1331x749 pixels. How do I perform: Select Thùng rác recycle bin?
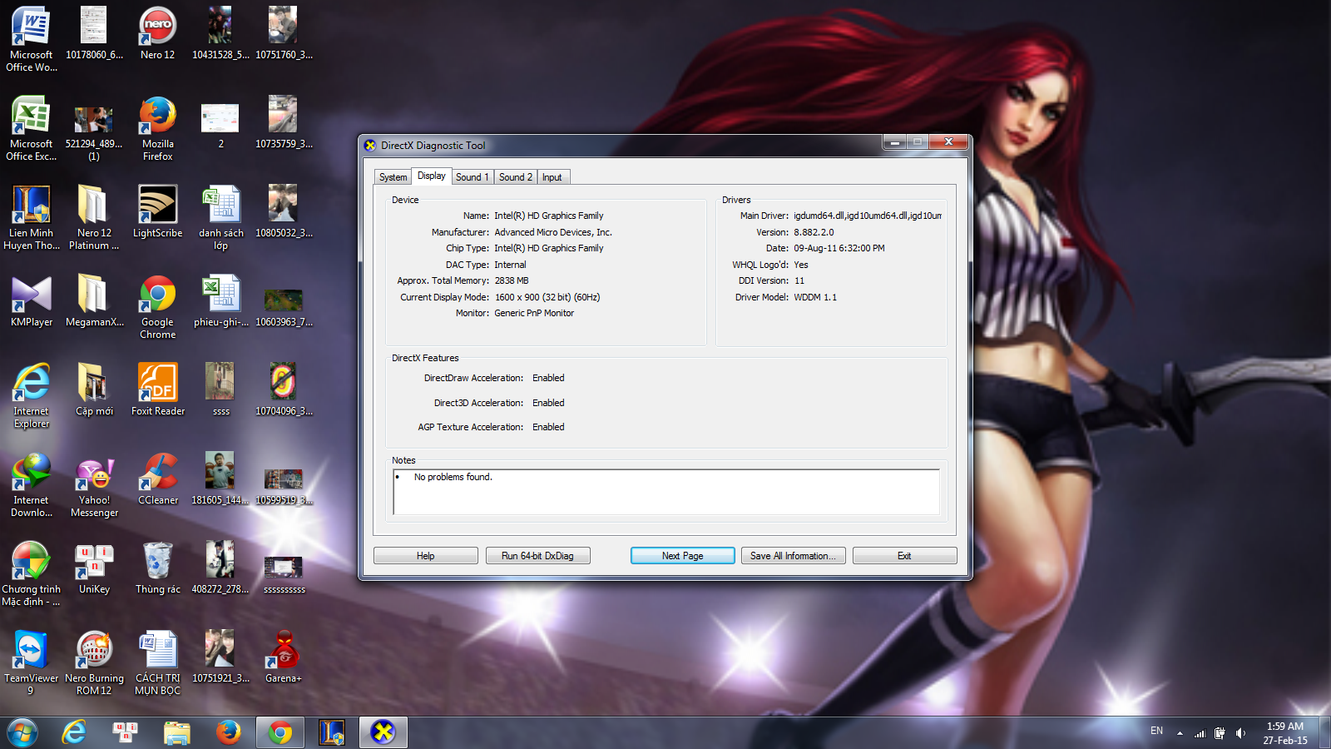157,568
